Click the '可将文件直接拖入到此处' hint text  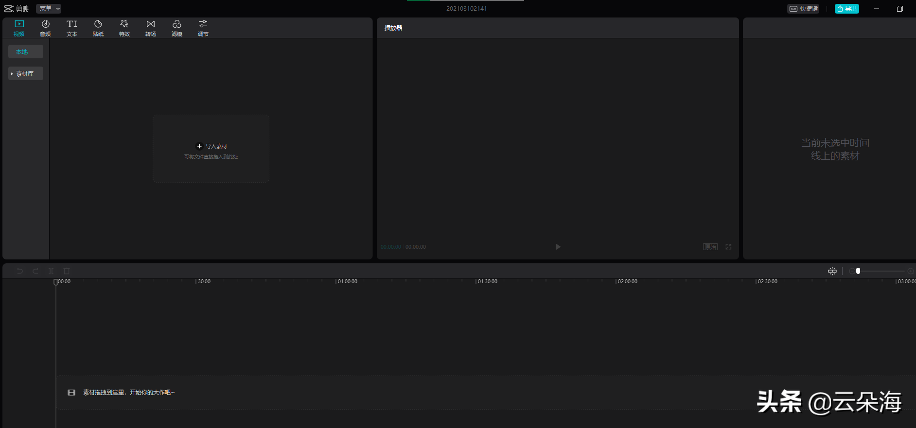tap(211, 157)
